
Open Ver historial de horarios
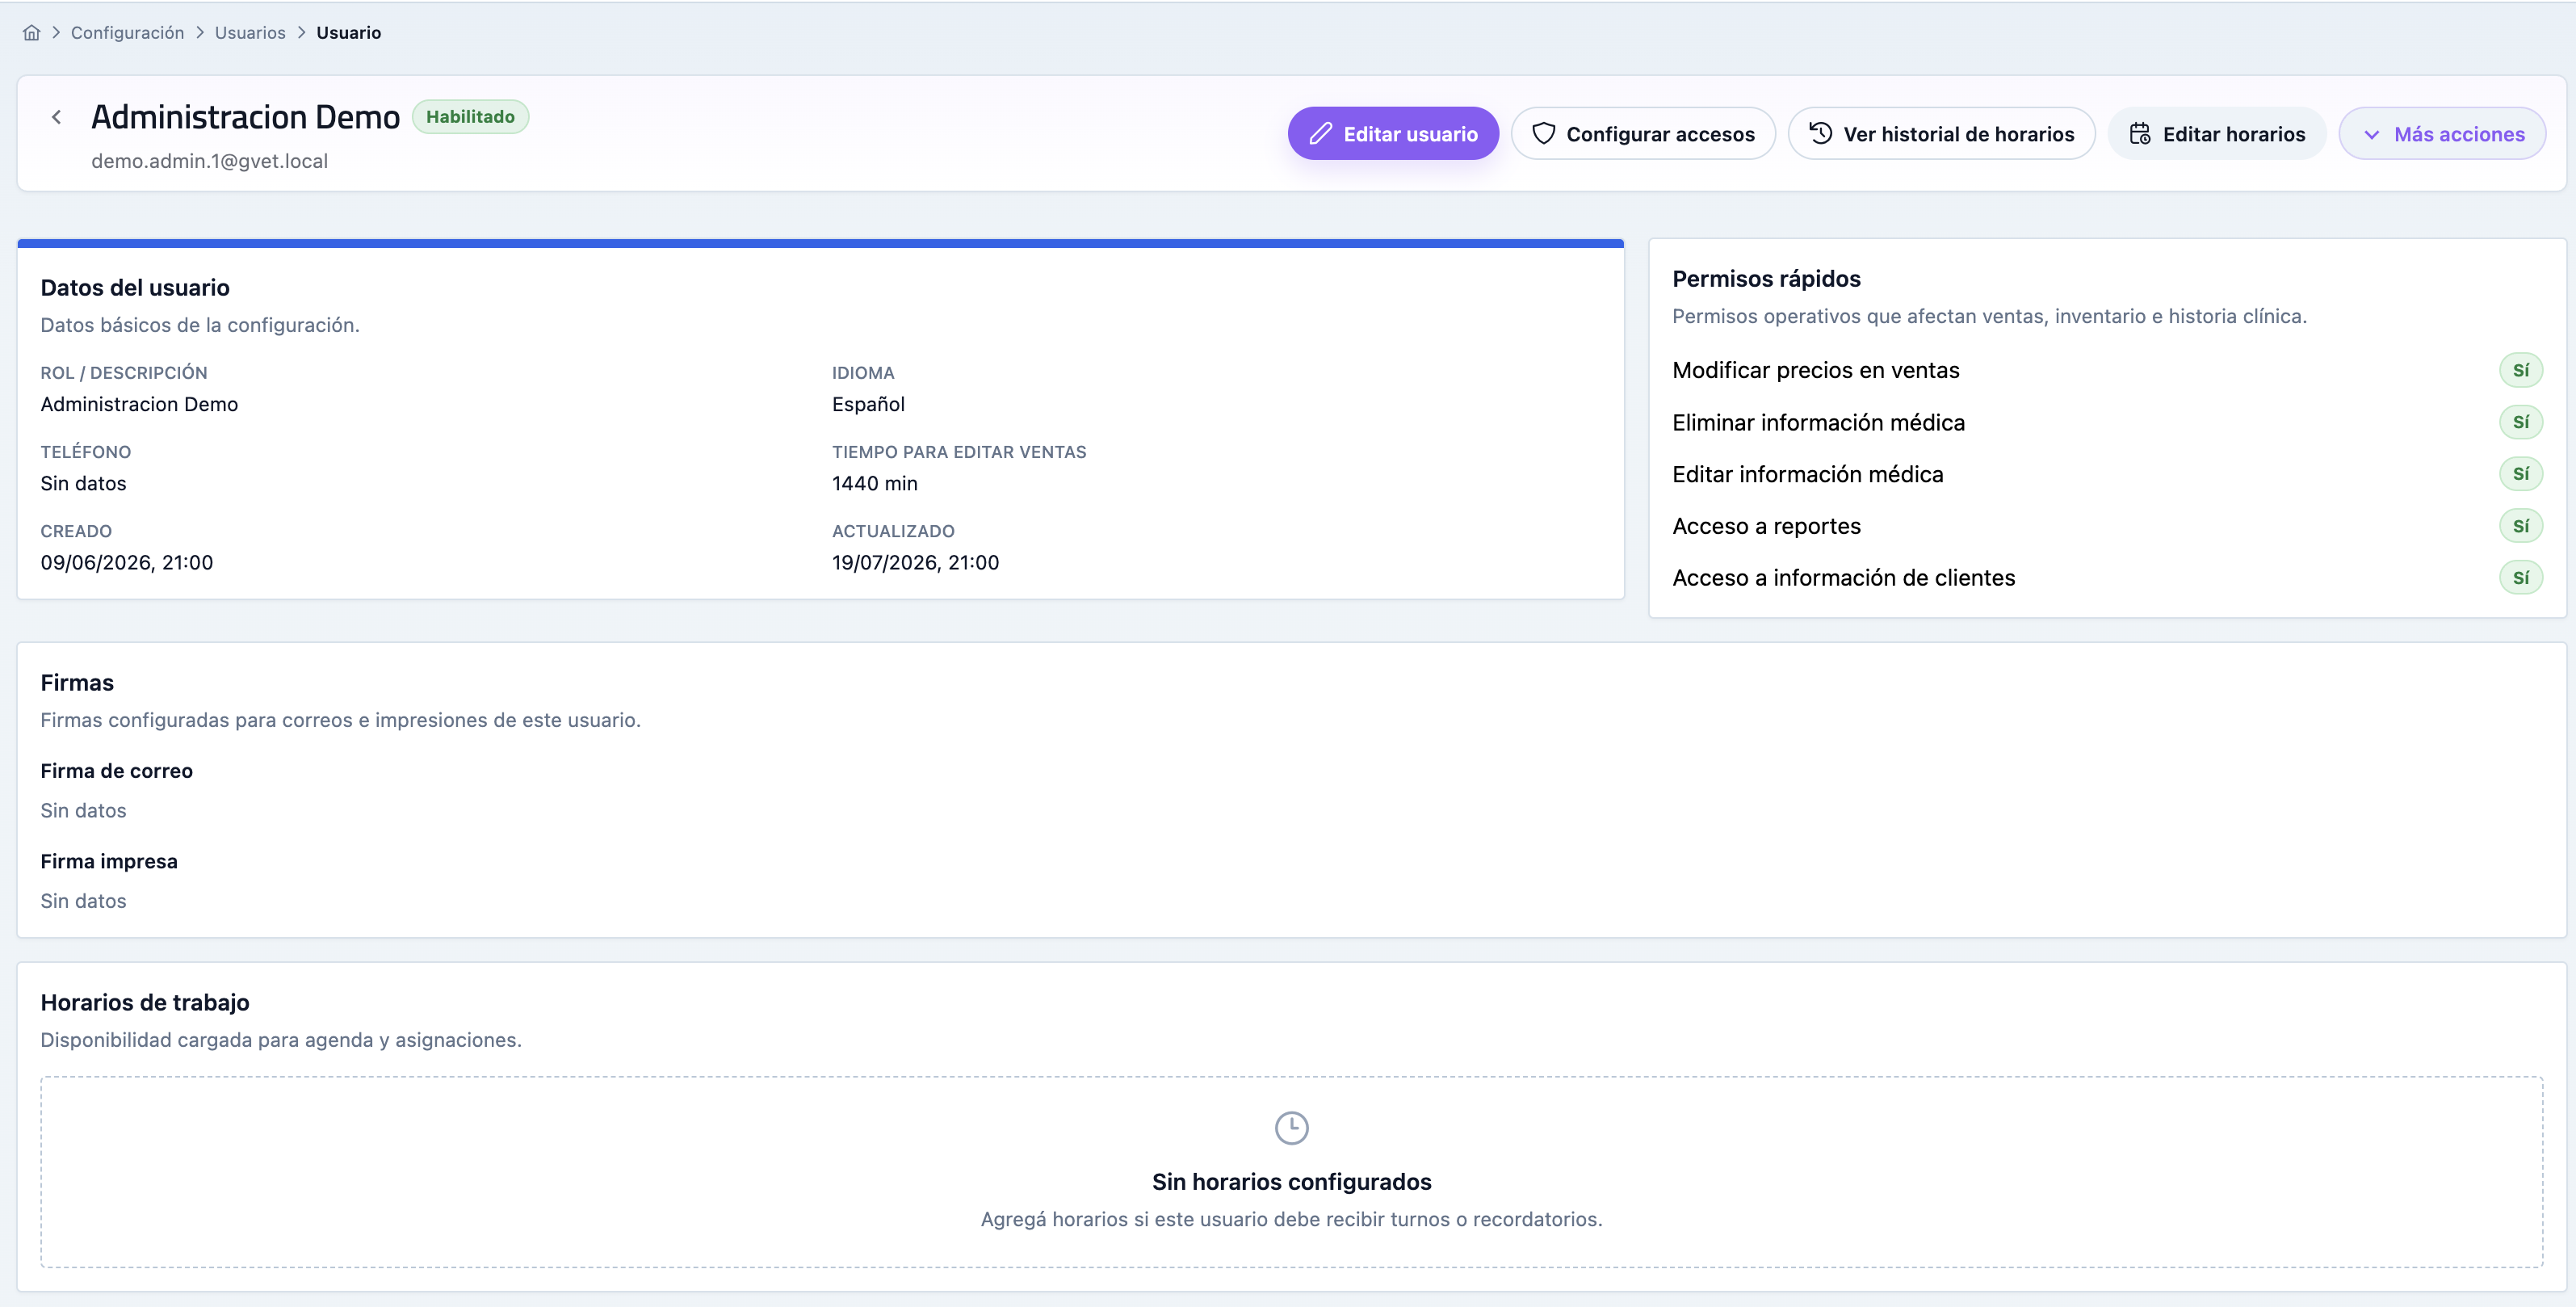coord(1941,134)
